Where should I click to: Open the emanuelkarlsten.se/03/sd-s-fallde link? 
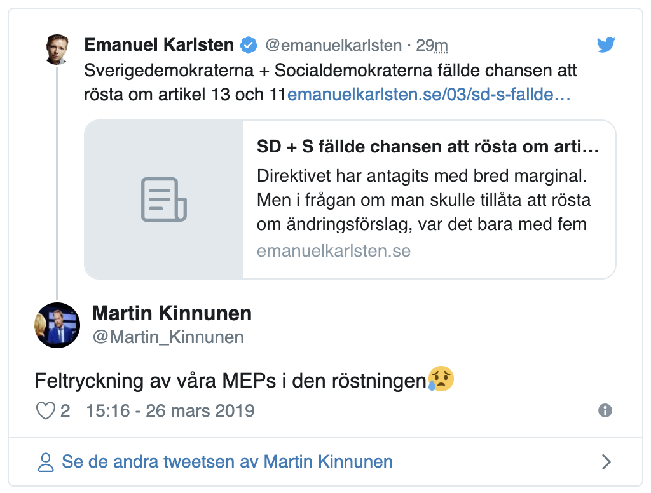(428, 95)
